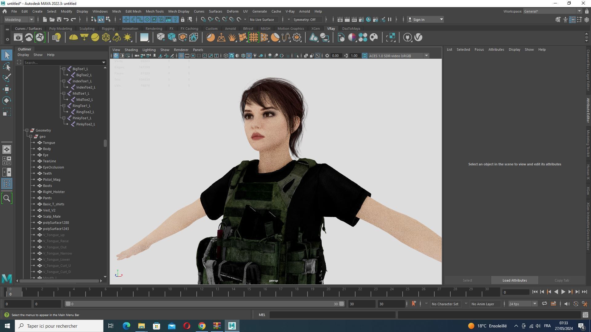Switch to the Rigging shelf tab
The width and height of the screenshot is (591, 332).
click(x=108, y=29)
